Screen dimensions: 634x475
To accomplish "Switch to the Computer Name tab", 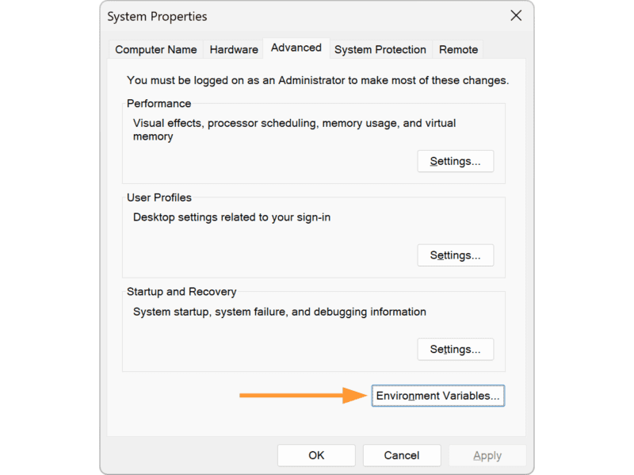I will 155,49.
